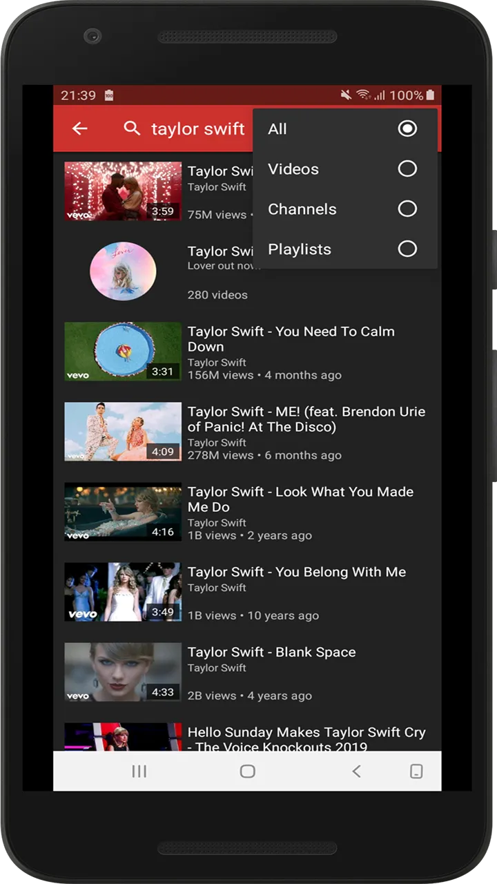The height and width of the screenshot is (884, 497).
Task: Select the Channels radio button
Action: click(x=407, y=209)
